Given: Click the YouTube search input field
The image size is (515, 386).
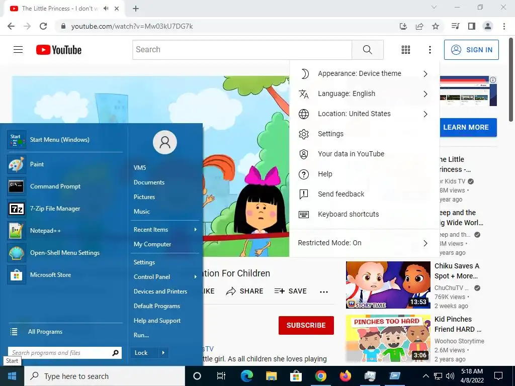Looking at the screenshot, I should 242,50.
